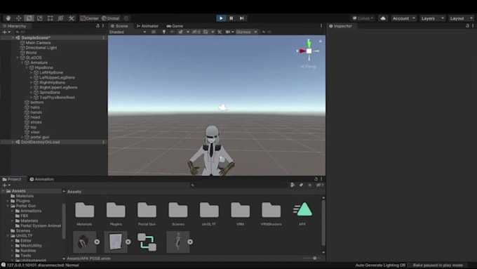Viewport: 477px width, 269px height.
Task: Toggle 2D scene view mode
Action: [154, 32]
